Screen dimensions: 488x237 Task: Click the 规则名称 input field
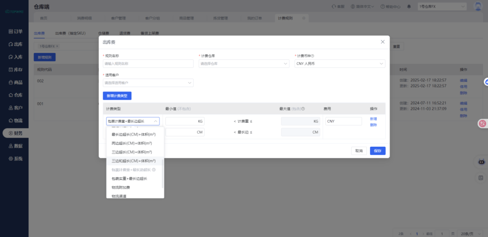tap(148, 64)
